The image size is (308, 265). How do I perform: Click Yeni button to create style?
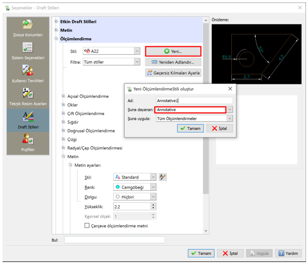pos(173,51)
